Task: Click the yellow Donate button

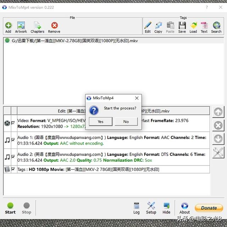Action: point(209,208)
